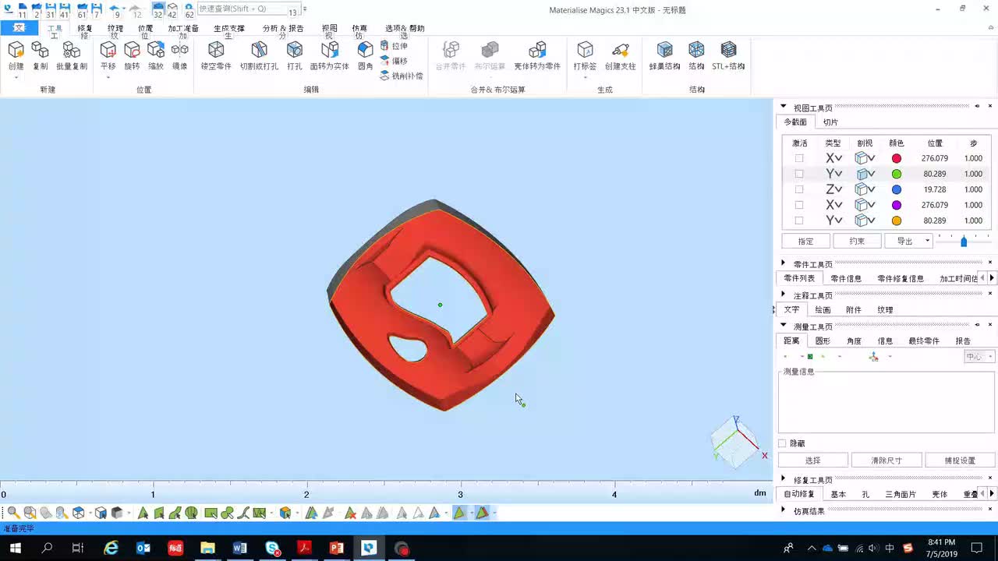Image resolution: width=998 pixels, height=561 pixels.
Task: Click the zoom magnifier in bottom toolbar
Action: (13, 513)
